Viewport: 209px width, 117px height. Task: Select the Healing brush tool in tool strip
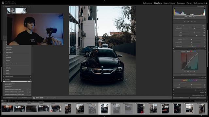click(x=188, y=21)
